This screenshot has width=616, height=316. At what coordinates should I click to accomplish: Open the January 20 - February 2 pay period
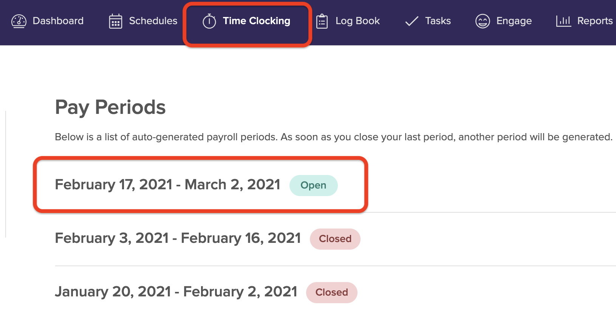pyautogui.click(x=176, y=292)
